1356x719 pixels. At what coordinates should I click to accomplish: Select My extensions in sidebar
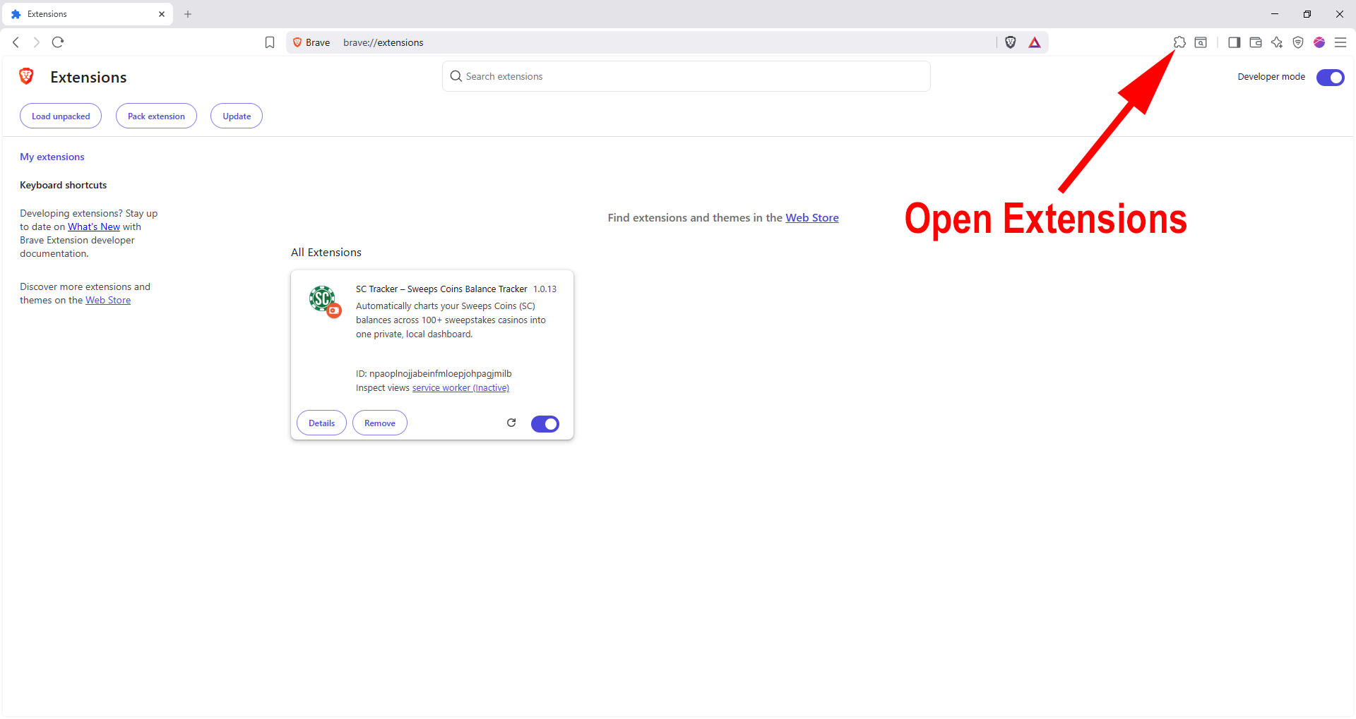[x=52, y=157]
